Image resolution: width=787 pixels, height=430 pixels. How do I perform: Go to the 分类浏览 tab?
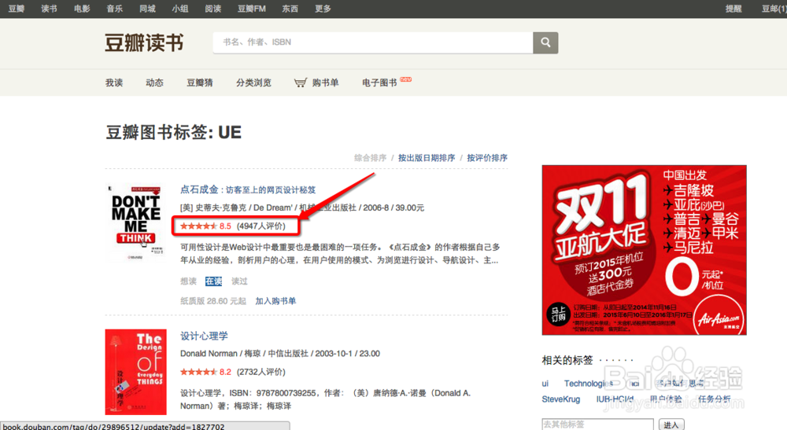254,83
